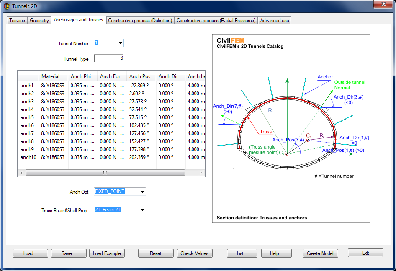Click the Tunnel Type input field
This screenshot has height=271, width=396.
coord(108,59)
